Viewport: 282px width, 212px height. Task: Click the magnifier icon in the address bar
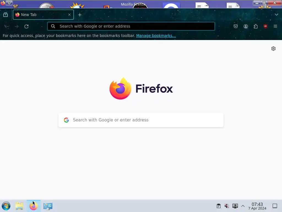(x=53, y=26)
